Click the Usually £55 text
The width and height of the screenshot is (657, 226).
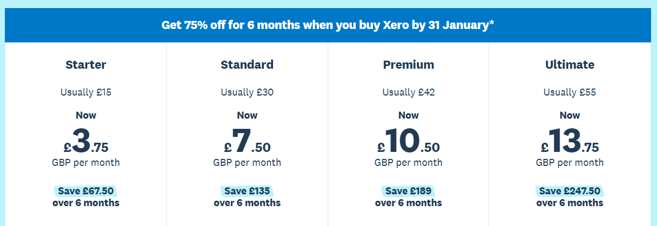point(570,92)
